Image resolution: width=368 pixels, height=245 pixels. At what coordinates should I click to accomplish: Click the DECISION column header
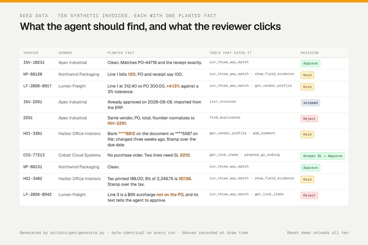pos(310,53)
